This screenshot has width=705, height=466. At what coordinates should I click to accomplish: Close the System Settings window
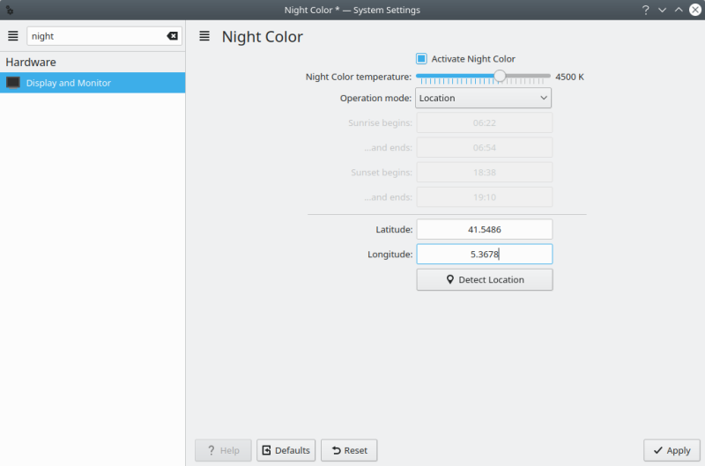(694, 10)
